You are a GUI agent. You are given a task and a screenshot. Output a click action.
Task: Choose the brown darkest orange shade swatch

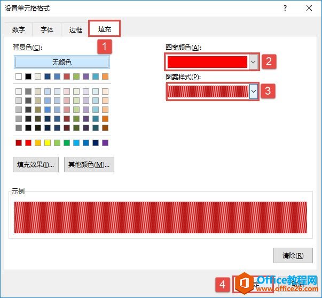tap(105, 128)
